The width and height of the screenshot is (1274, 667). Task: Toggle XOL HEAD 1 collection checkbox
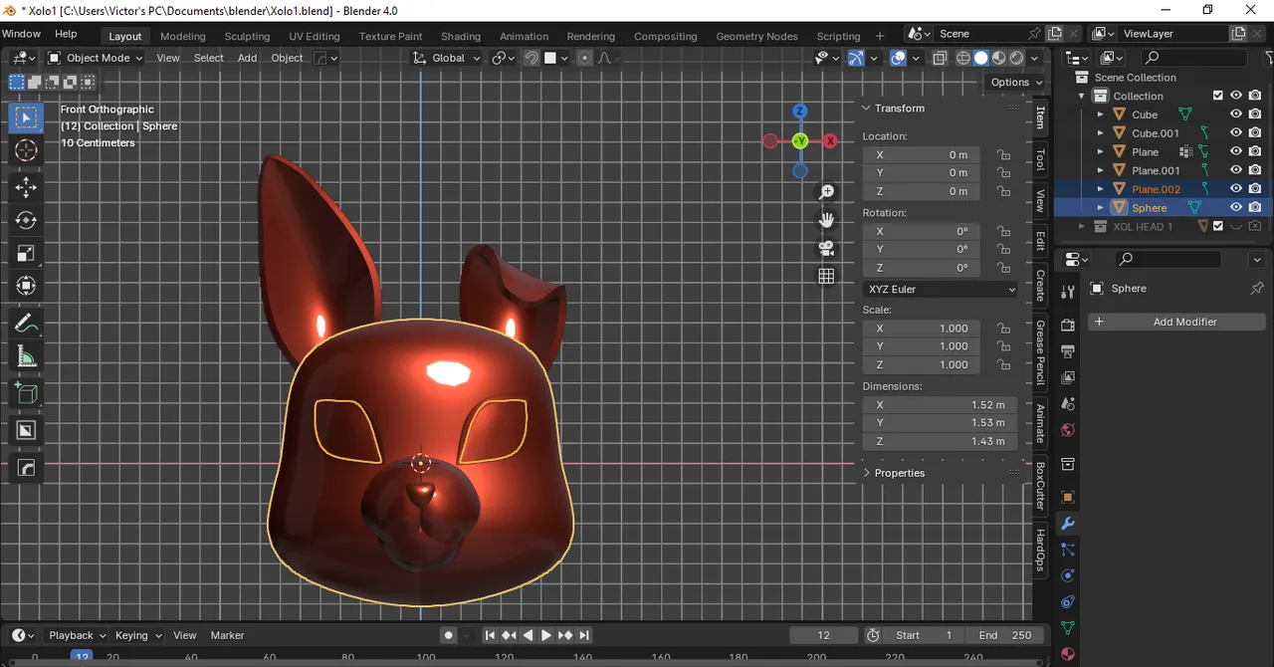coord(1217,226)
